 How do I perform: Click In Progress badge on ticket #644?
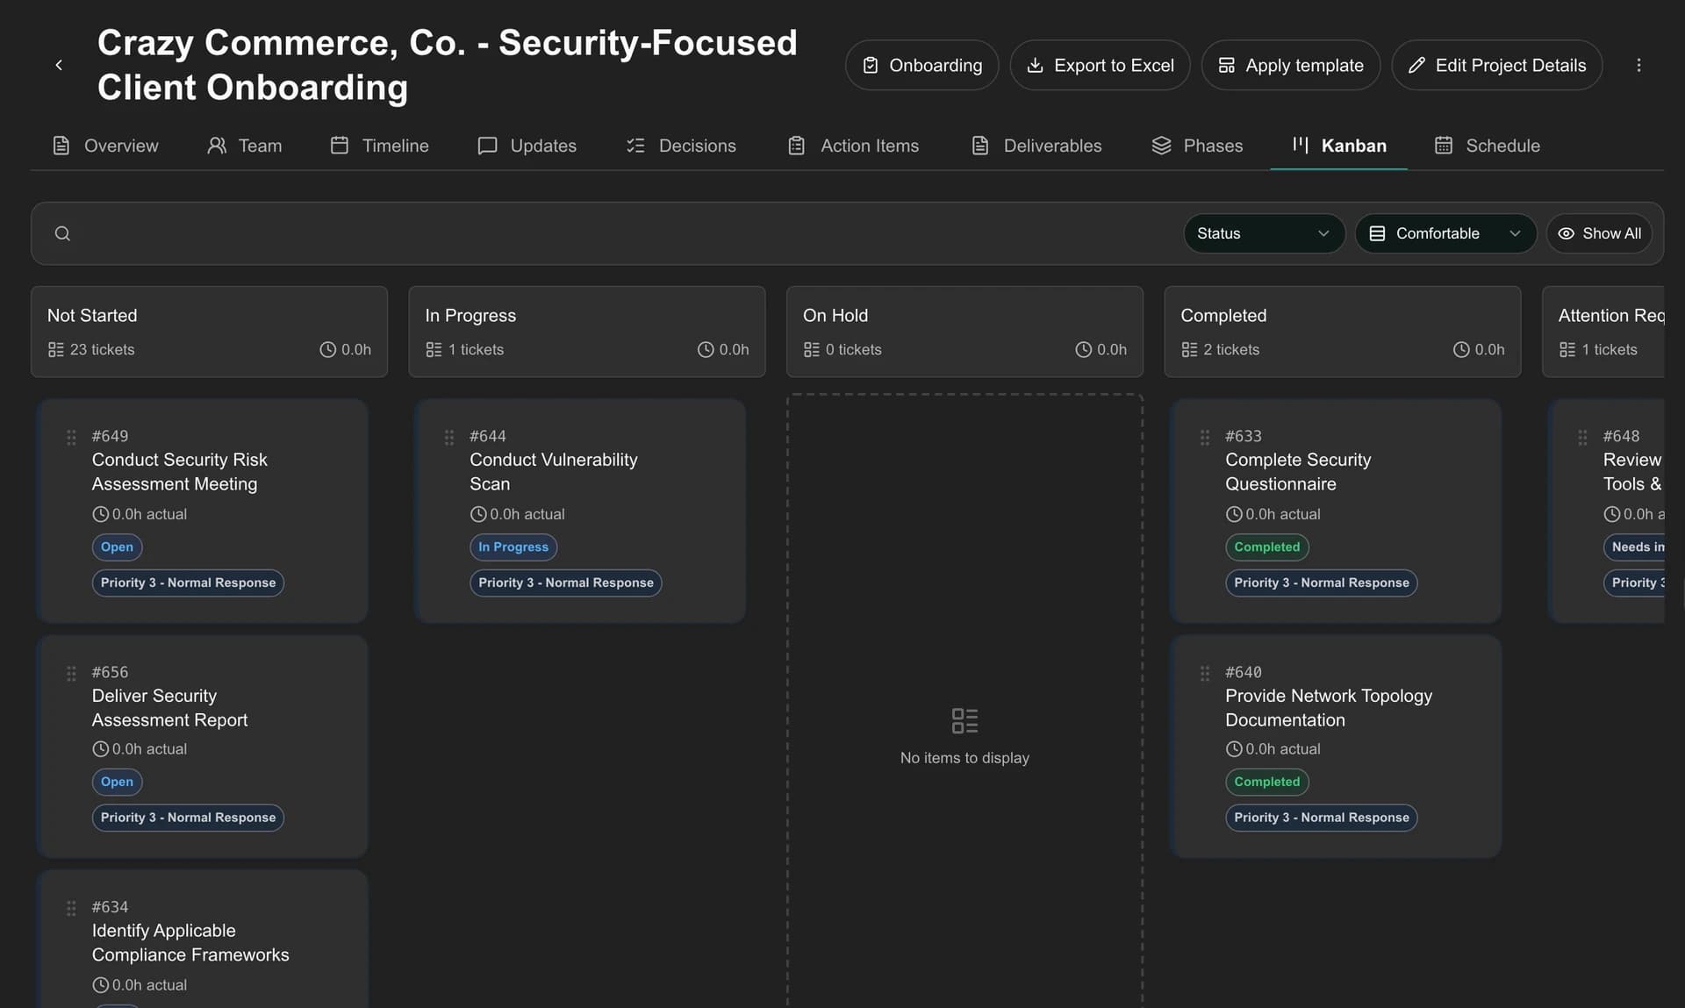513,547
